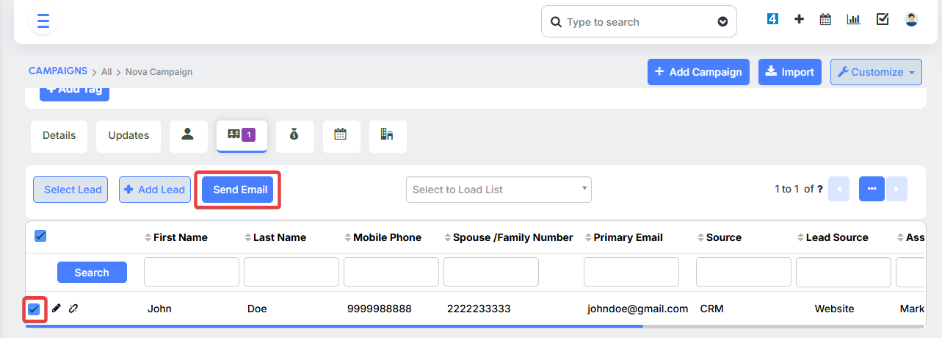The width and height of the screenshot is (942, 338).
Task: Open the Select to Load List dropdown
Action: tap(499, 190)
